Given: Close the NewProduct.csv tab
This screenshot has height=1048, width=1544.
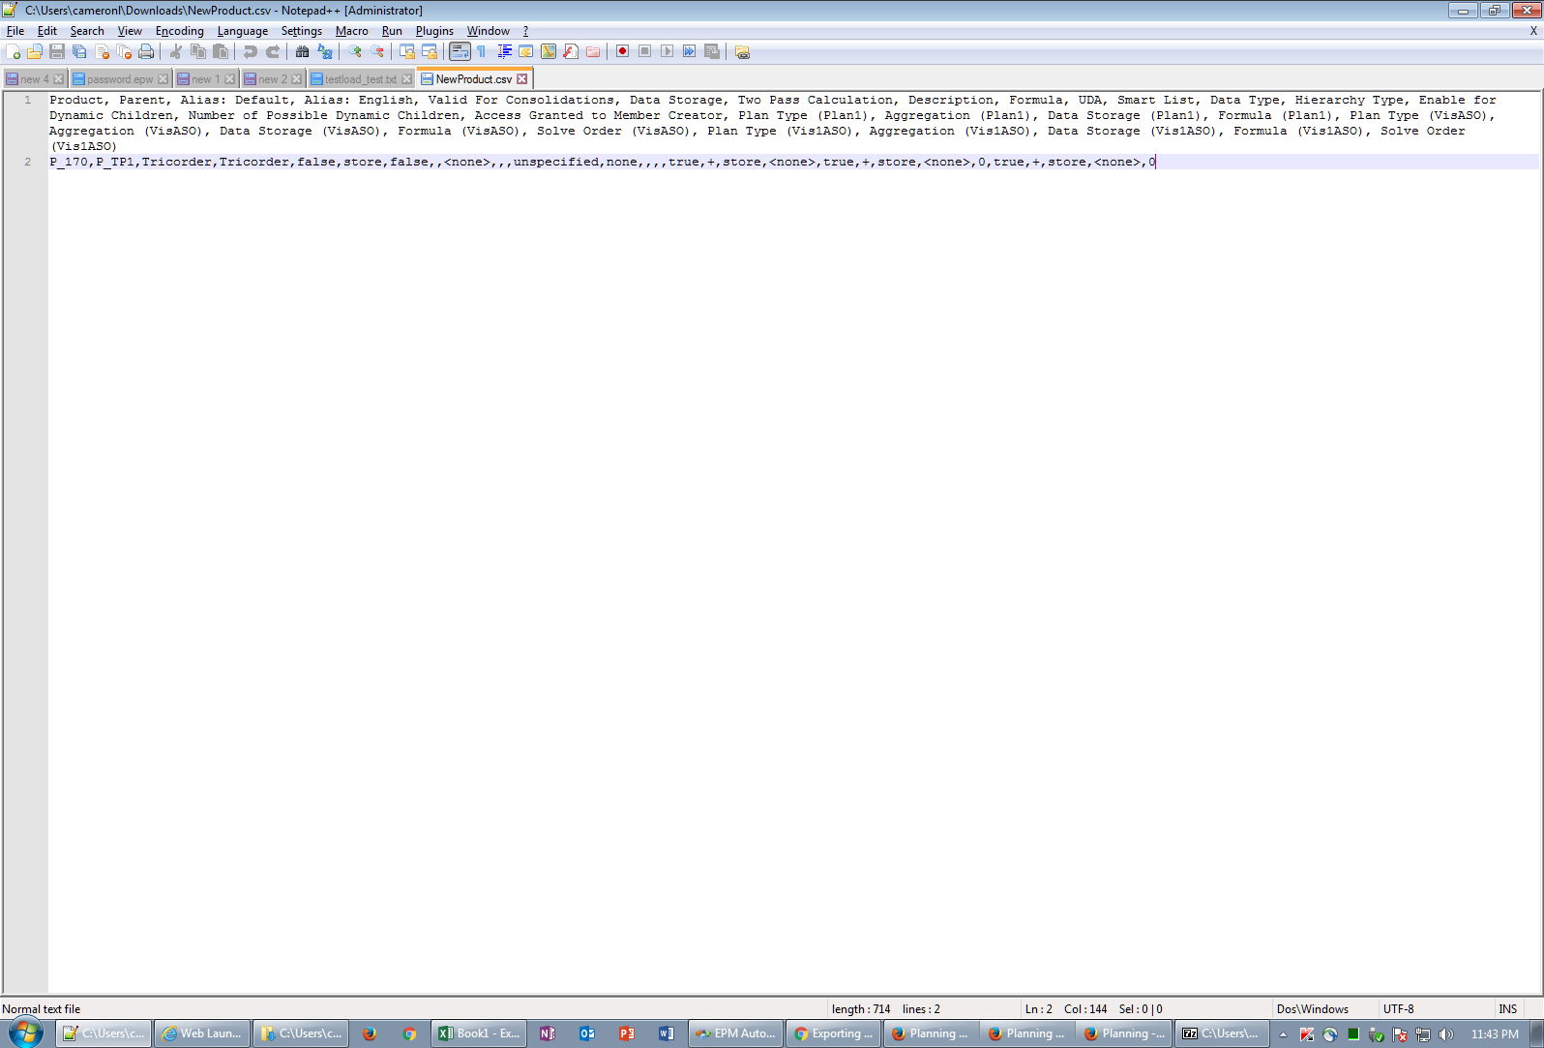Looking at the screenshot, I should tap(522, 79).
